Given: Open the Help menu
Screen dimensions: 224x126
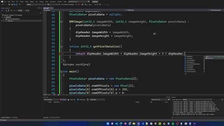Looking at the screenshot, I should click(65, 1).
